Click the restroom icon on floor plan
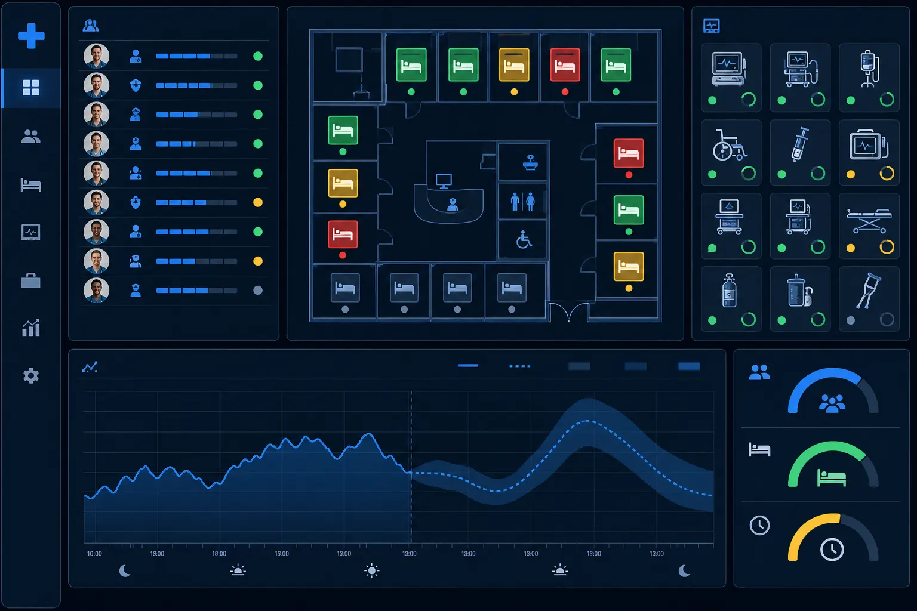The width and height of the screenshot is (917, 611). (x=522, y=201)
